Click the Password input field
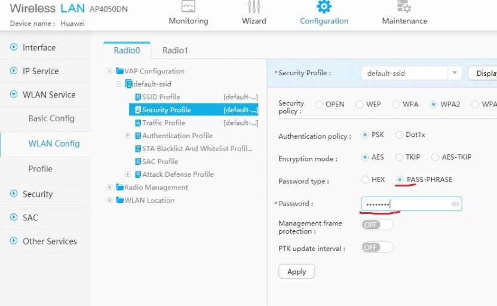 click(406, 204)
